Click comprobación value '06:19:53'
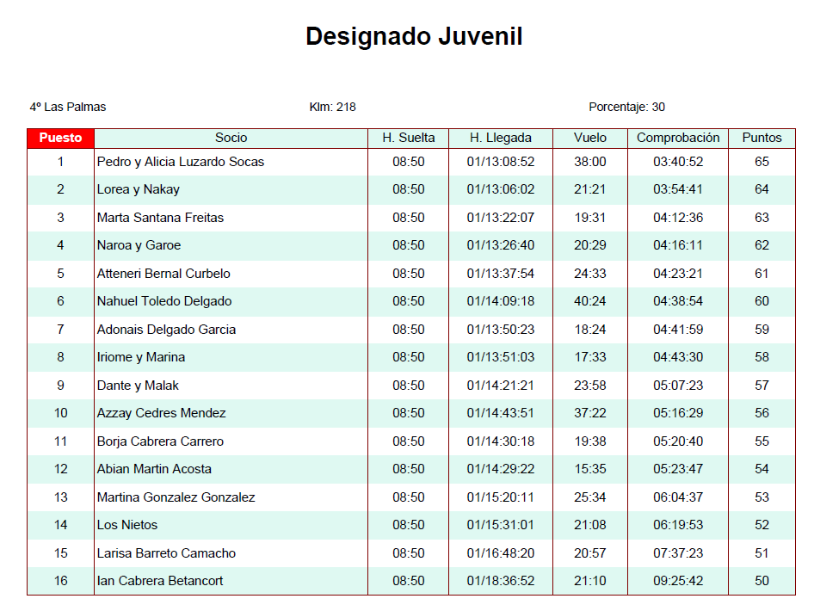This screenshot has width=814, height=611. pos(678,525)
